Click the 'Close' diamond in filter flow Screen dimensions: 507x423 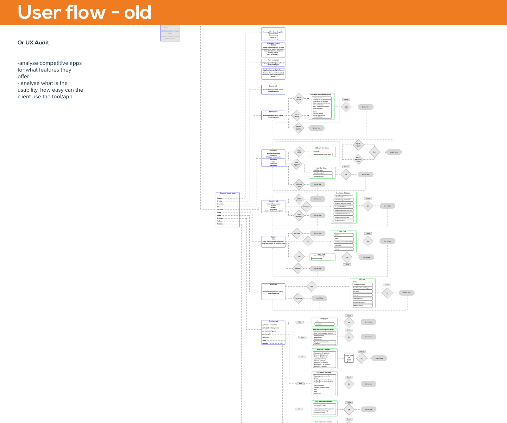click(374, 152)
